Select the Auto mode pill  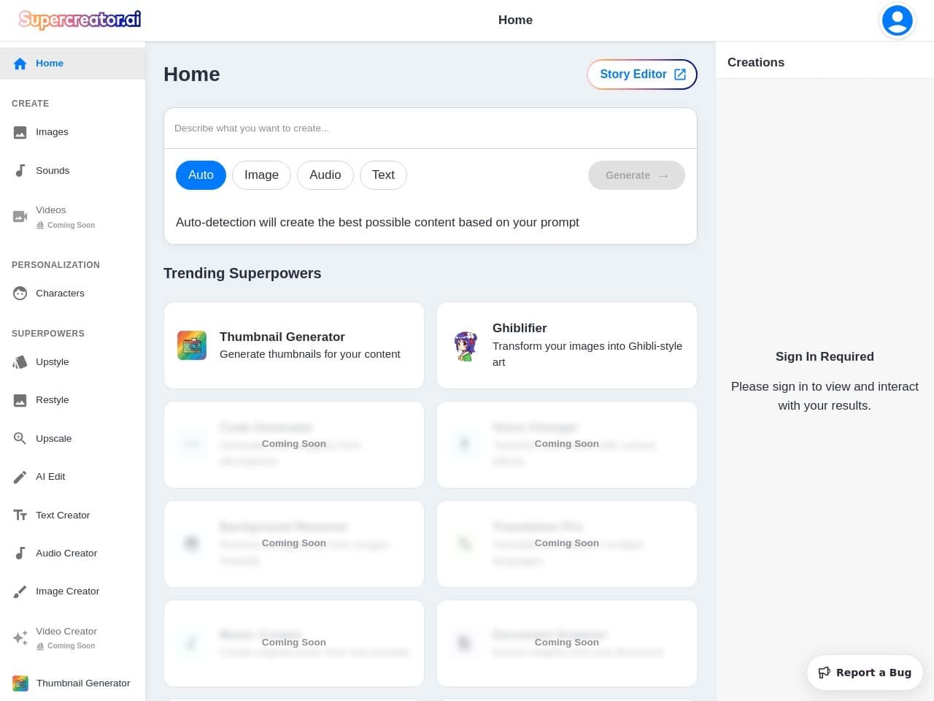(x=201, y=175)
